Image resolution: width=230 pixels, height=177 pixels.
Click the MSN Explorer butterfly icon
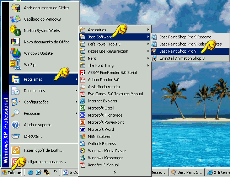coord(82,136)
